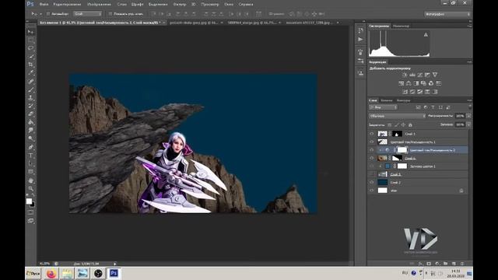Click Hue/Saturation 2 layer mask thumbnail
498x280 pixels.
point(402,150)
